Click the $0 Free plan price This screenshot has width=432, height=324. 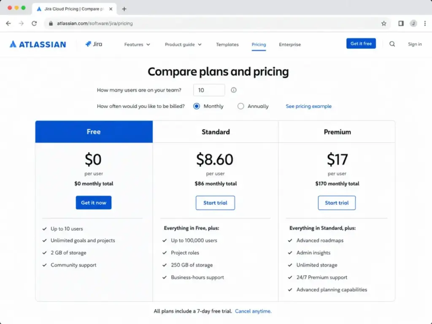point(93,159)
